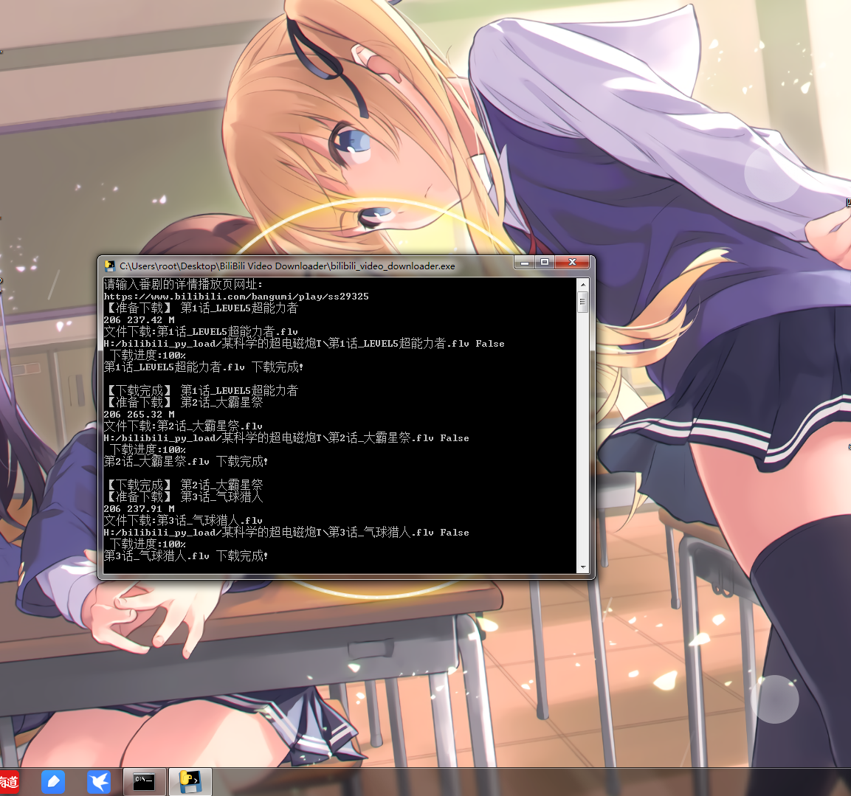This screenshot has height=796, width=851.
Task: Select the Python downloader taskbar item
Action: pos(190,782)
